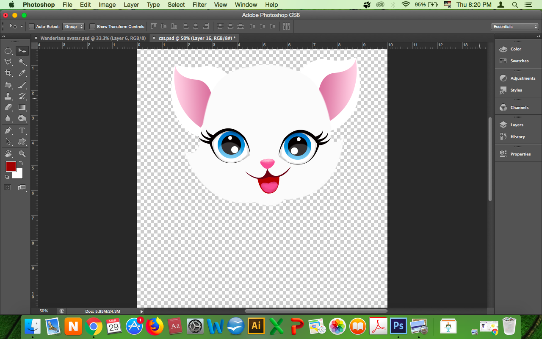542x339 pixels.
Task: Click Doc: 5.95M/24.3M status text
Action: click(x=102, y=311)
